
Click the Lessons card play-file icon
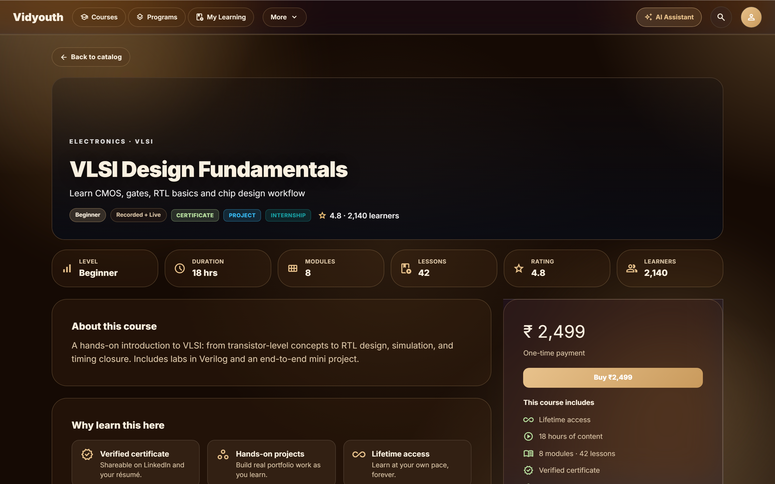tap(406, 268)
